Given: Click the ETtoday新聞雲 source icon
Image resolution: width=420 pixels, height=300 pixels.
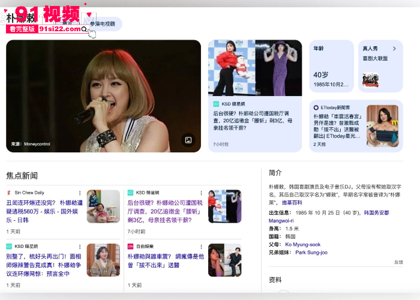Looking at the screenshot, I should pyautogui.click(x=316, y=107).
